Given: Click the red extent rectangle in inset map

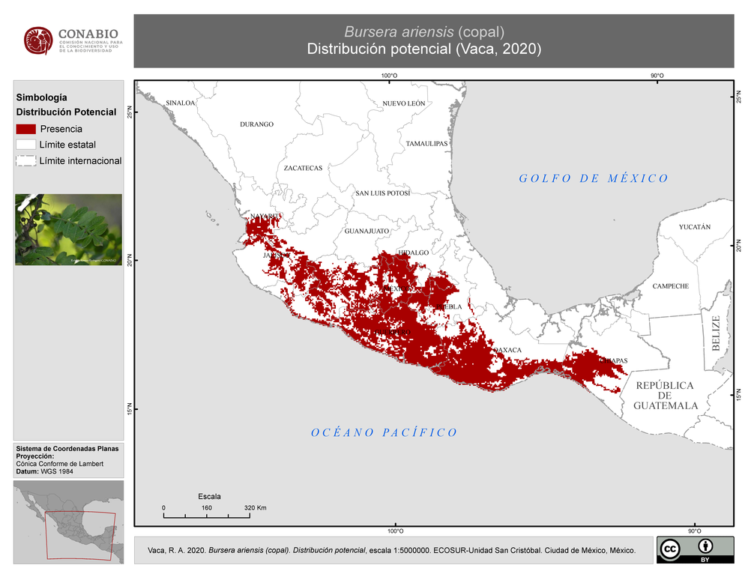Looking at the screenshot, I should click(80, 536).
